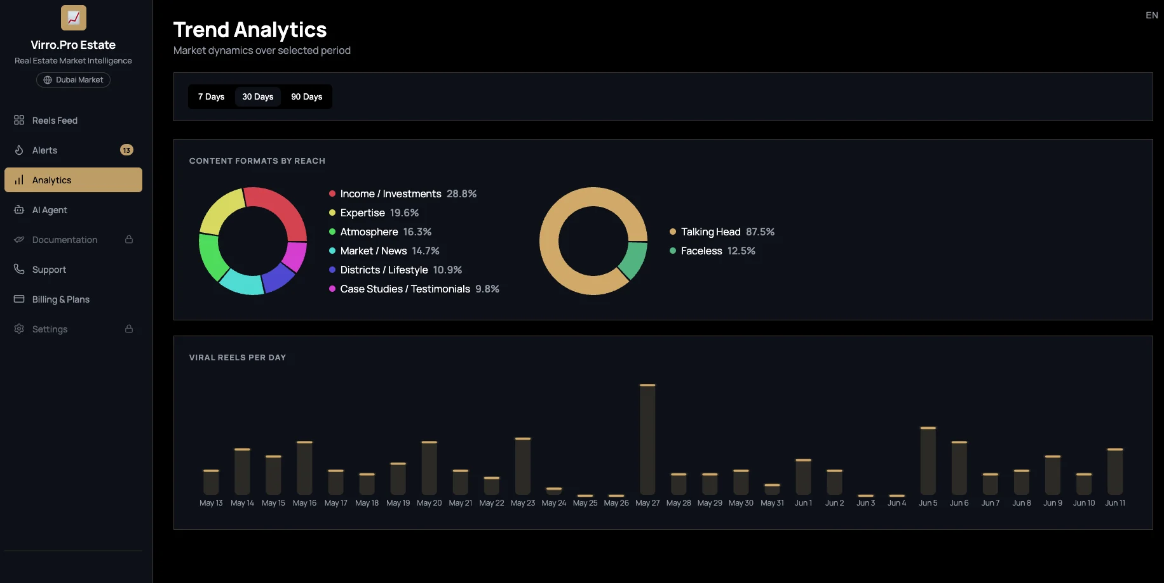This screenshot has height=583, width=1164.
Task: Click the Expertise yellow legend dot
Action: coord(332,213)
